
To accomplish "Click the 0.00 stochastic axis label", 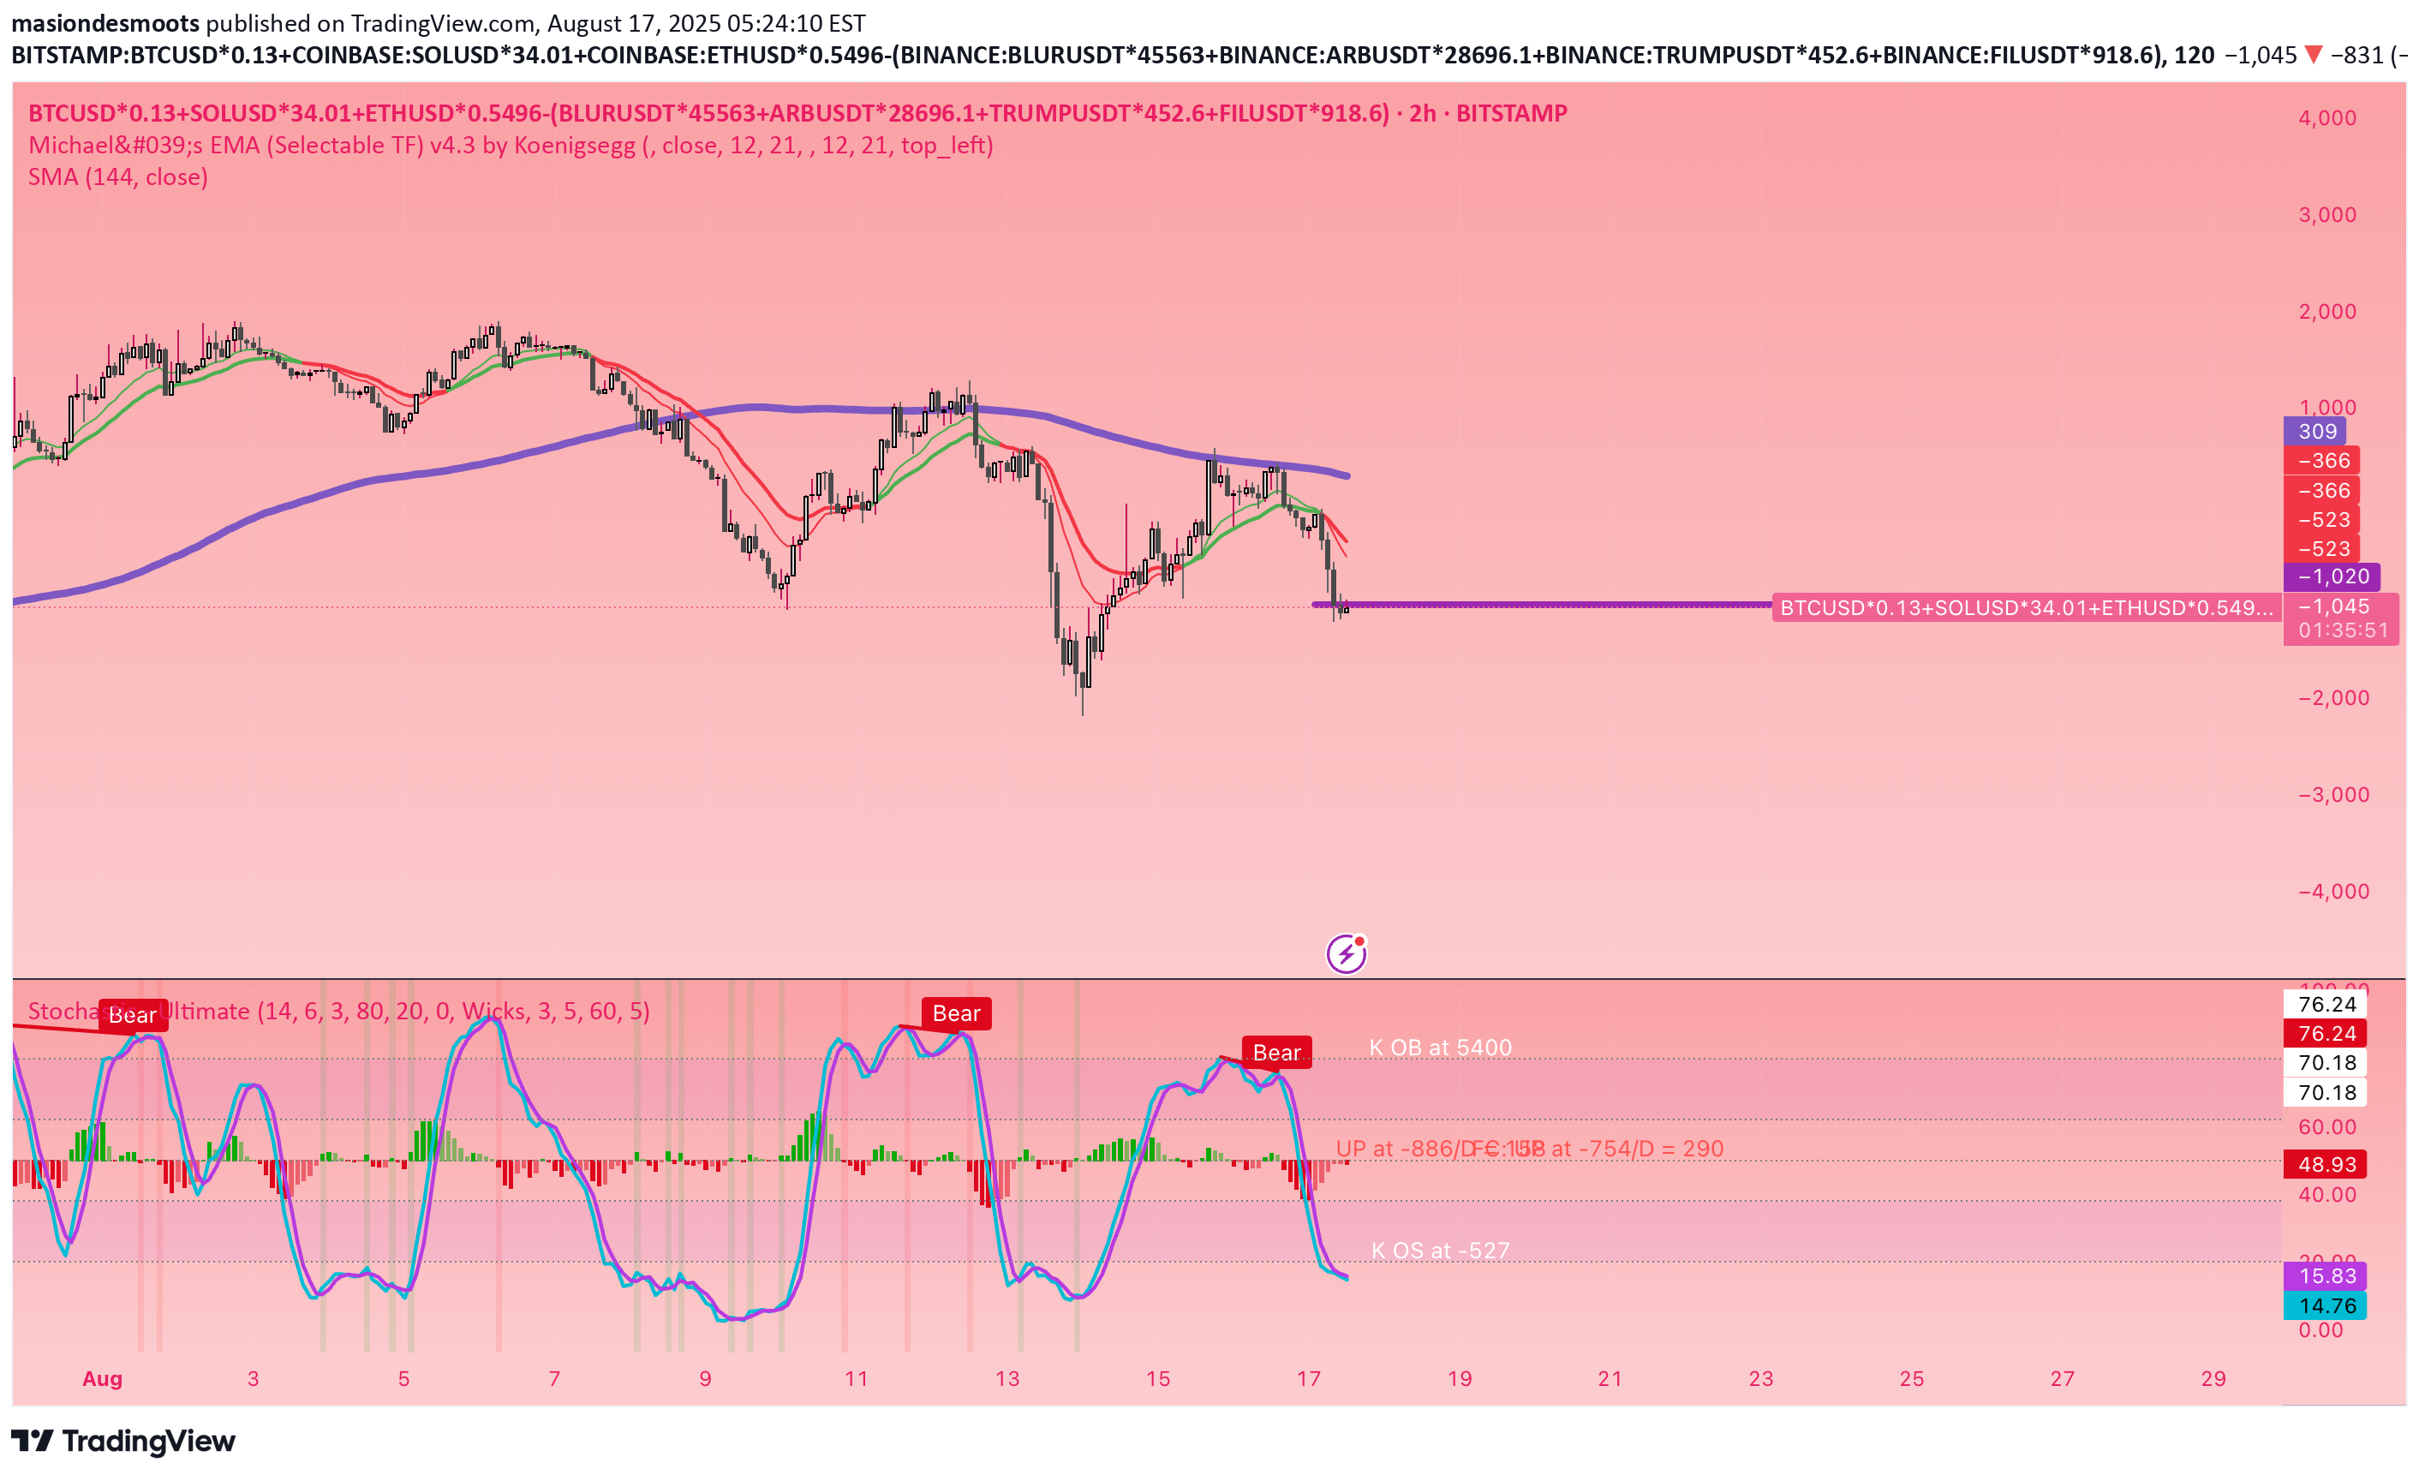I will (2320, 1329).
